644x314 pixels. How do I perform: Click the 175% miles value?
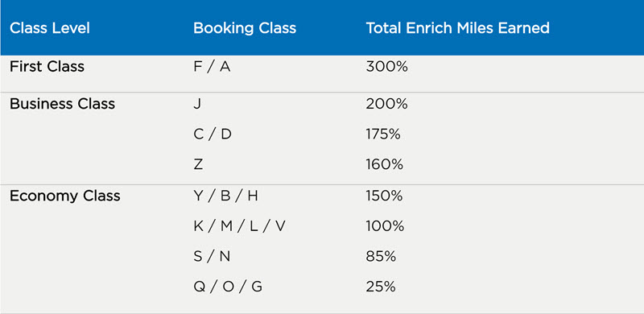[383, 134]
